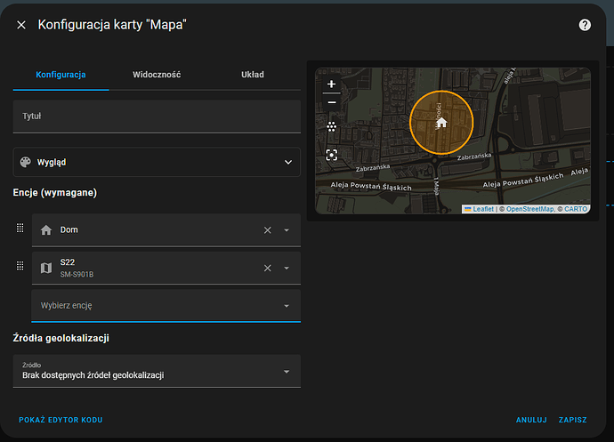This screenshot has height=442, width=614.
Task: Click the home marker on the map
Action: tap(441, 123)
